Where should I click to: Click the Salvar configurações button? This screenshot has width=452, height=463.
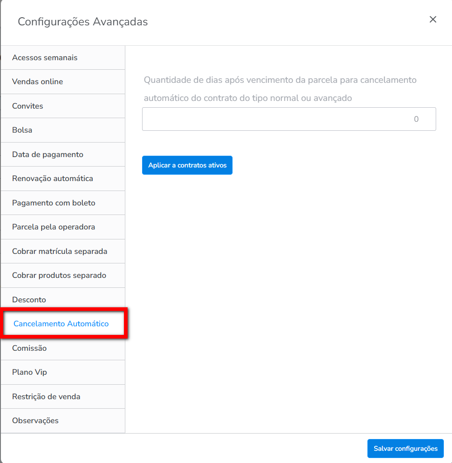tap(405, 449)
